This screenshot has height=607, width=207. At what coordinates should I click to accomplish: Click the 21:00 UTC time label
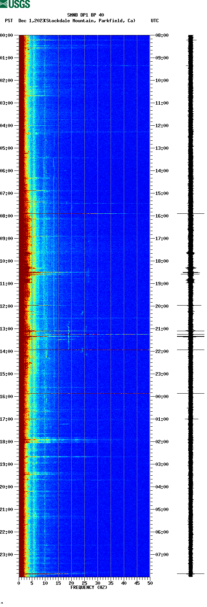pyautogui.click(x=162, y=329)
